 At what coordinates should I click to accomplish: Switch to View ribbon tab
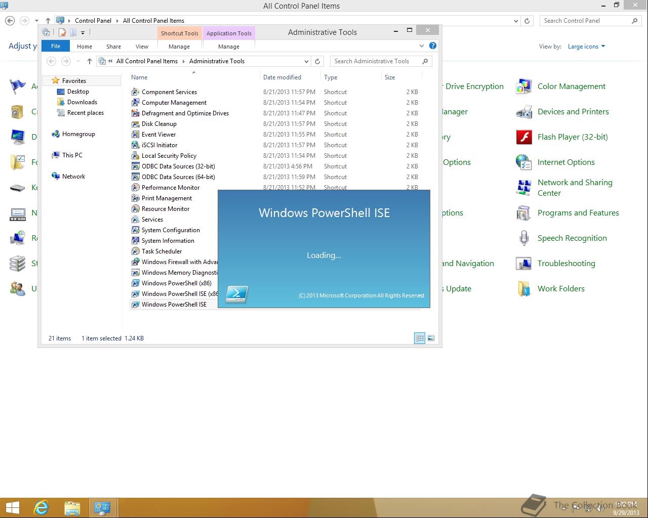(142, 47)
